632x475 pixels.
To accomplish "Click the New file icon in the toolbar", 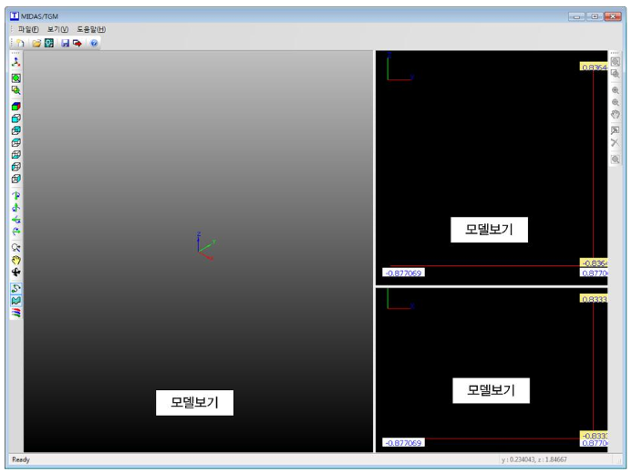I will click(x=19, y=43).
